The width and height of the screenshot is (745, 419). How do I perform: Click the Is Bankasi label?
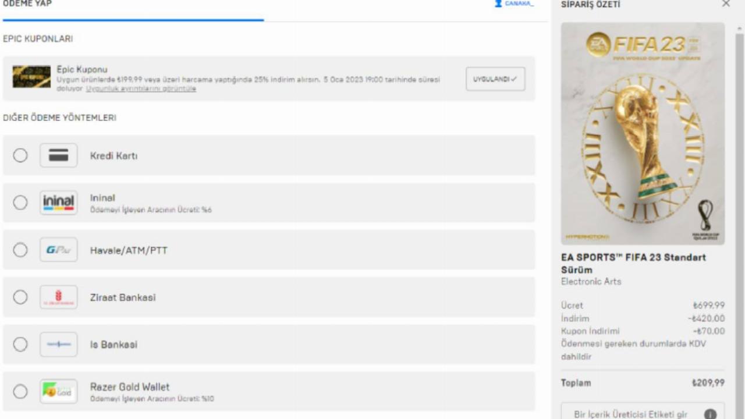(x=113, y=345)
